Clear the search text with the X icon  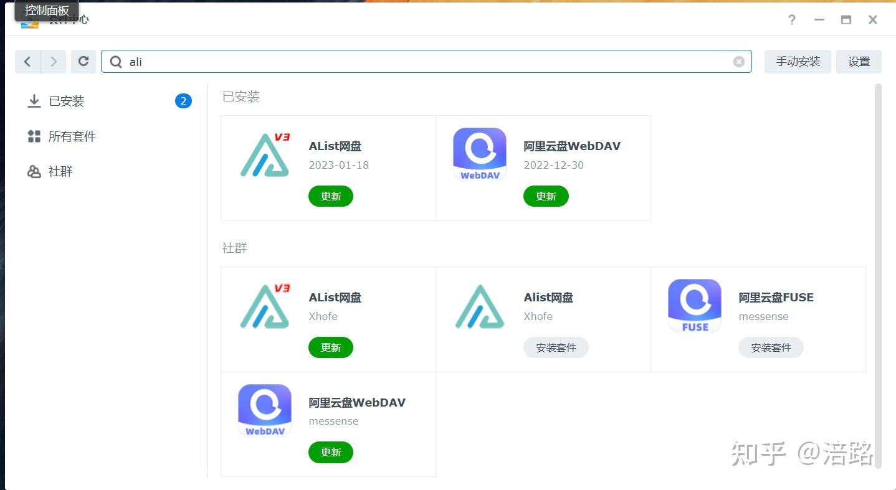click(x=739, y=62)
